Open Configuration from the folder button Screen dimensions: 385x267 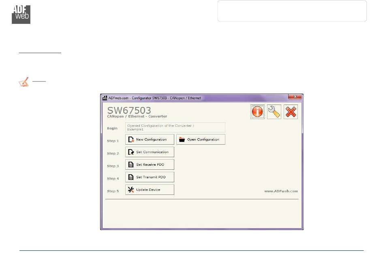201,139
